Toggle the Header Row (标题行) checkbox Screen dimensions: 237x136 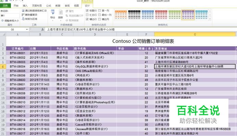click(x=87, y=11)
